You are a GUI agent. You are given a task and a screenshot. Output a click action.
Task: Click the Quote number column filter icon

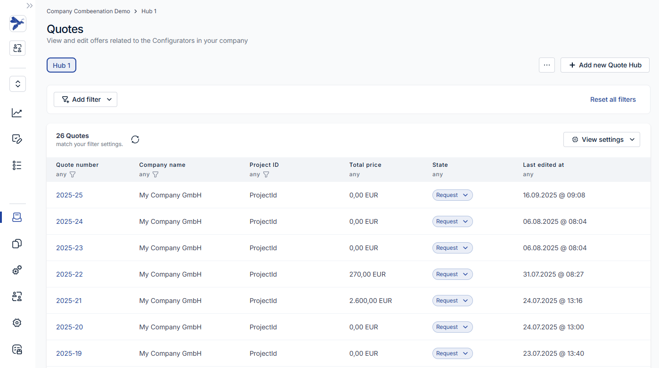click(x=73, y=174)
